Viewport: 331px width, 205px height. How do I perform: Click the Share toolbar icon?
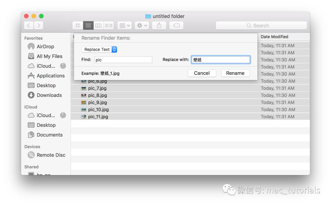pos(159,26)
